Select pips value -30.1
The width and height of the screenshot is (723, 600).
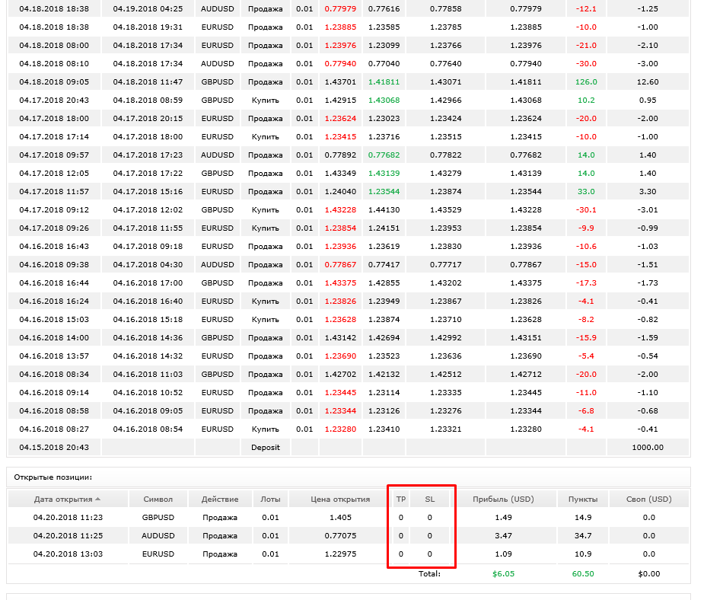pos(586,210)
